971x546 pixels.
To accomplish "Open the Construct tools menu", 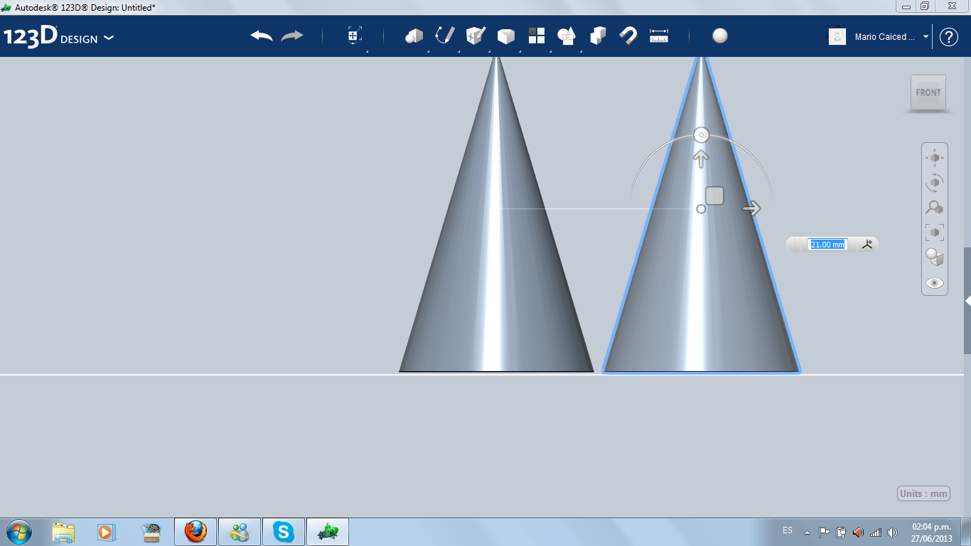I will pyautogui.click(x=476, y=36).
